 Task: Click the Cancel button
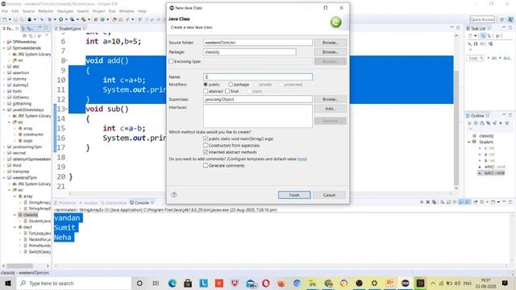(329, 195)
